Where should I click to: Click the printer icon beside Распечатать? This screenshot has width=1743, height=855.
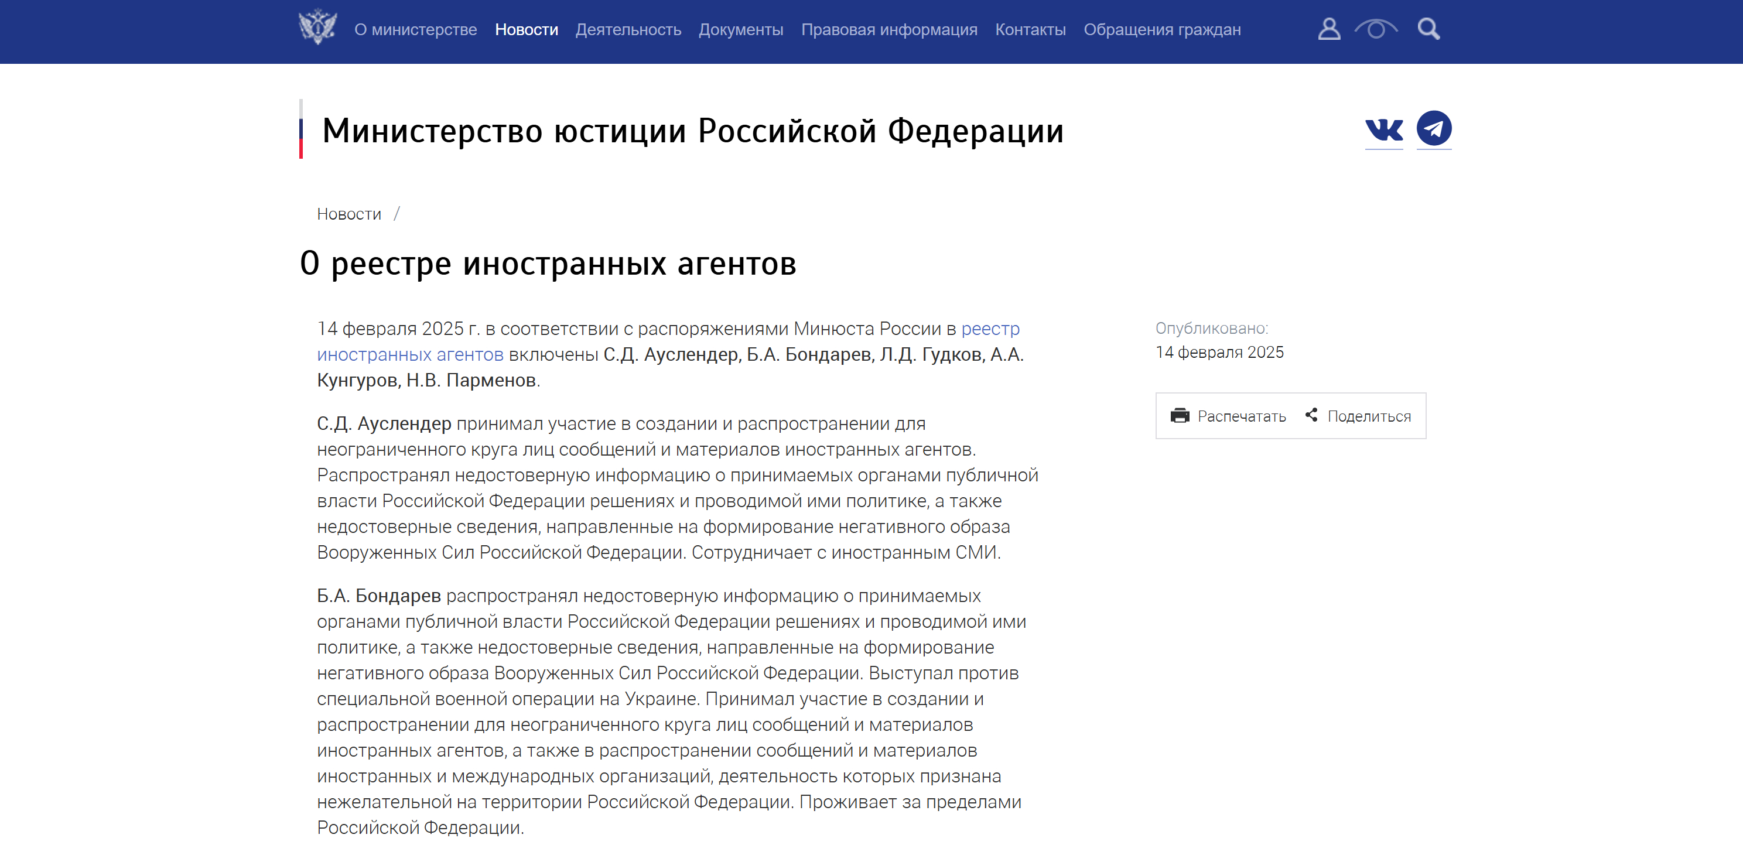(x=1180, y=416)
